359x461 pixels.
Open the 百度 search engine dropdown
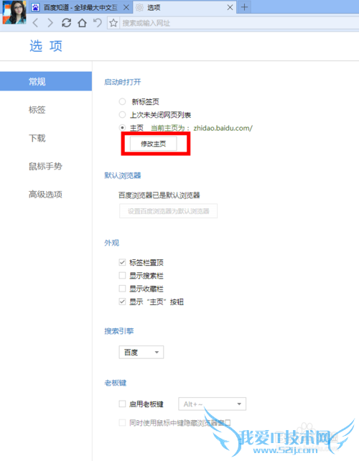[x=141, y=352]
